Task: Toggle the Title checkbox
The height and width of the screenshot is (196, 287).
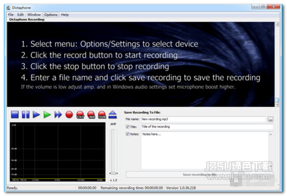Action: [x=128, y=127]
